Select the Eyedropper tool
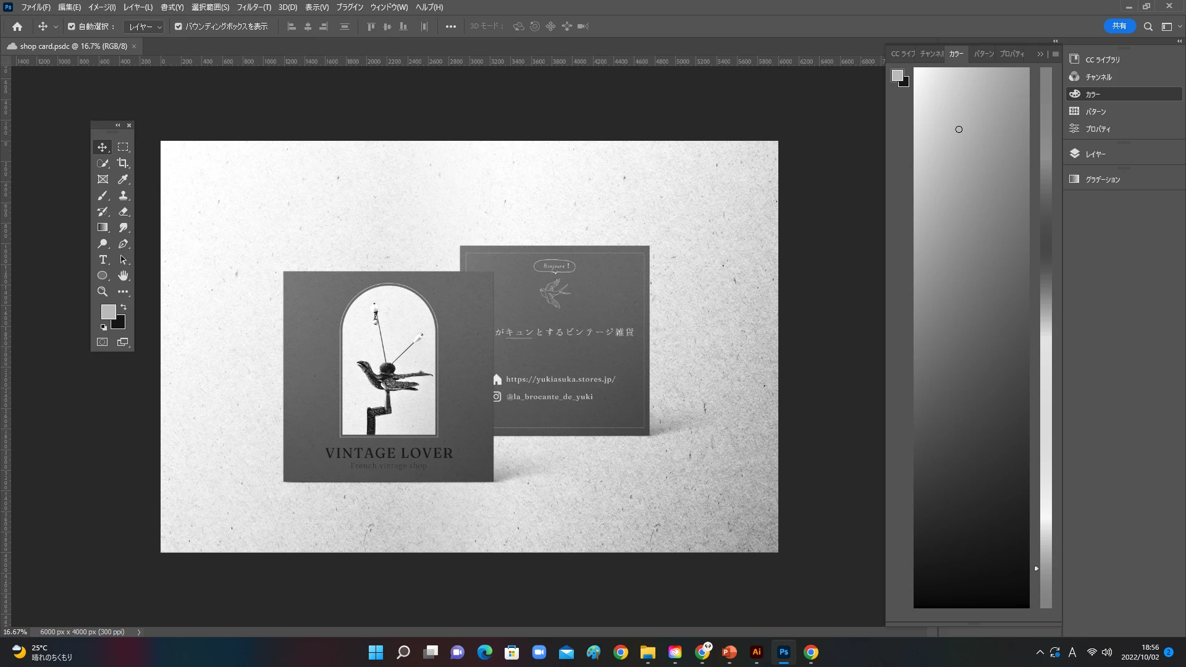This screenshot has height=667, width=1186. 123,179
